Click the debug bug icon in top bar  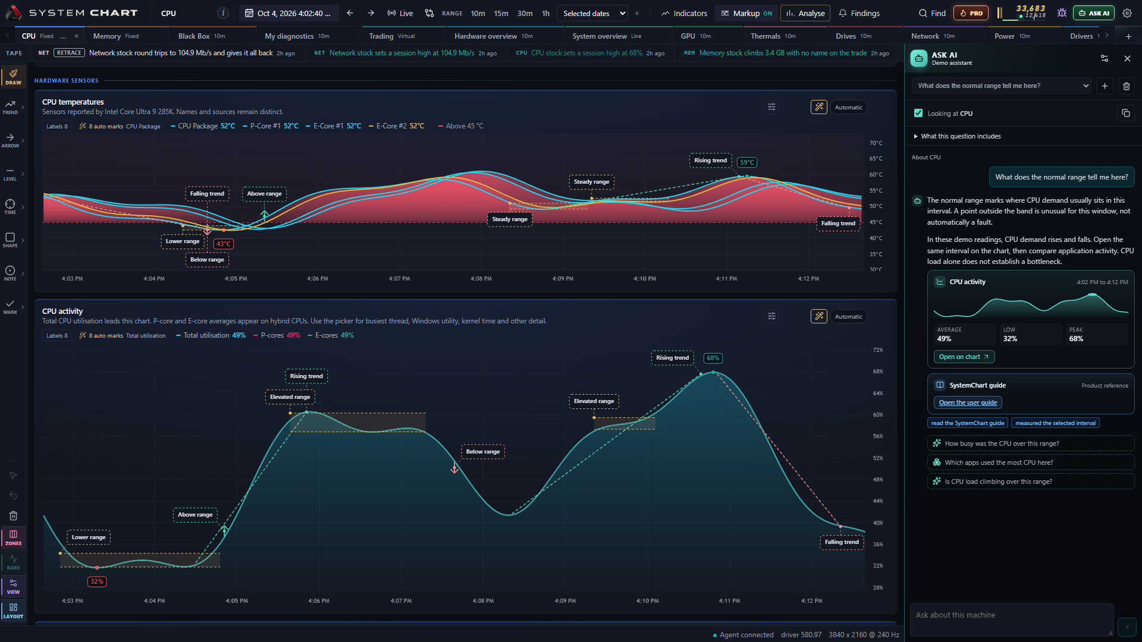coord(1062,13)
